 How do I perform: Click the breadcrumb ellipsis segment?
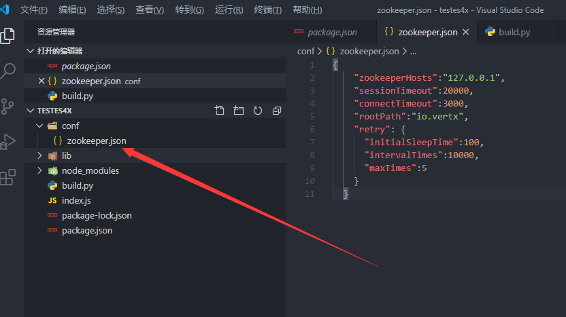tap(414, 52)
